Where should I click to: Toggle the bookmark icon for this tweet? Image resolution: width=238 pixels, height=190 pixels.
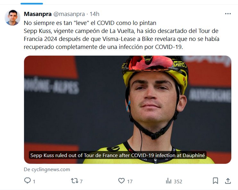tap(215, 181)
